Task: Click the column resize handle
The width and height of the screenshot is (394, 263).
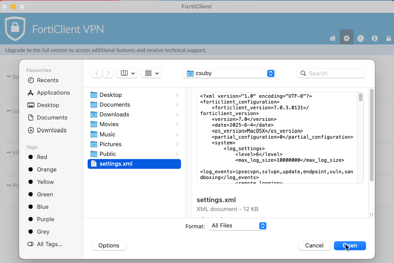Action: (x=371, y=214)
